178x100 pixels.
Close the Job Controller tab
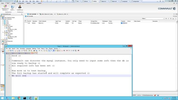(x=38, y=14)
